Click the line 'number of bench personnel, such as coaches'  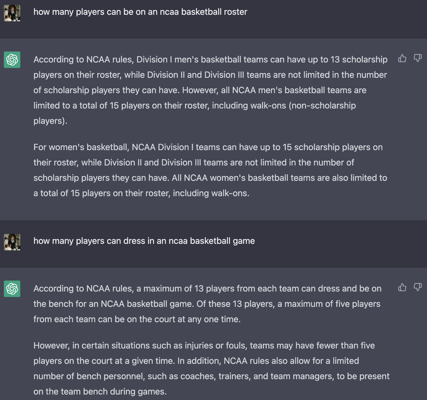pyautogui.click(x=211, y=376)
